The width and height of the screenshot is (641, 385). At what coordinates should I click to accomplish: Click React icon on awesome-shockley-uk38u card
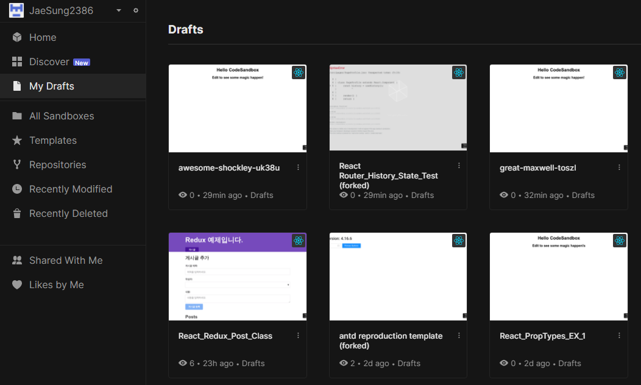(299, 72)
